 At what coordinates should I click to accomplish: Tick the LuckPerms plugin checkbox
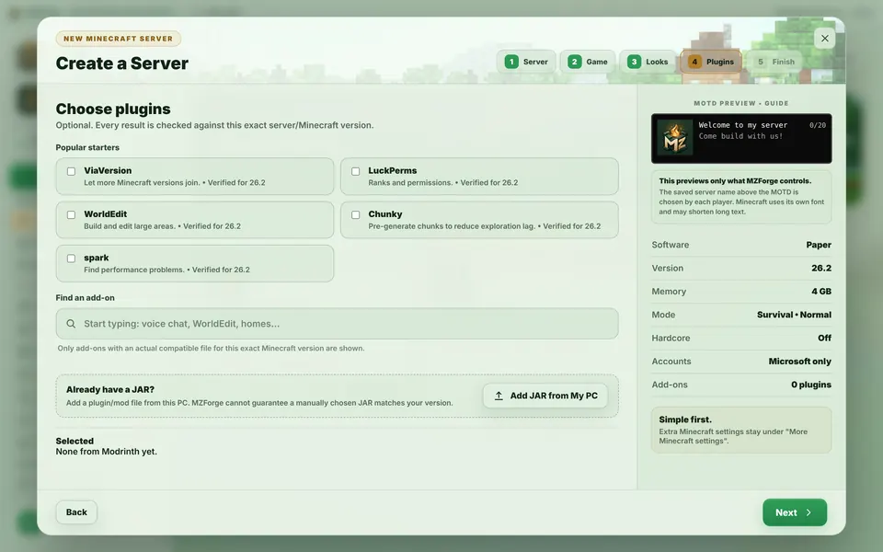(355, 171)
